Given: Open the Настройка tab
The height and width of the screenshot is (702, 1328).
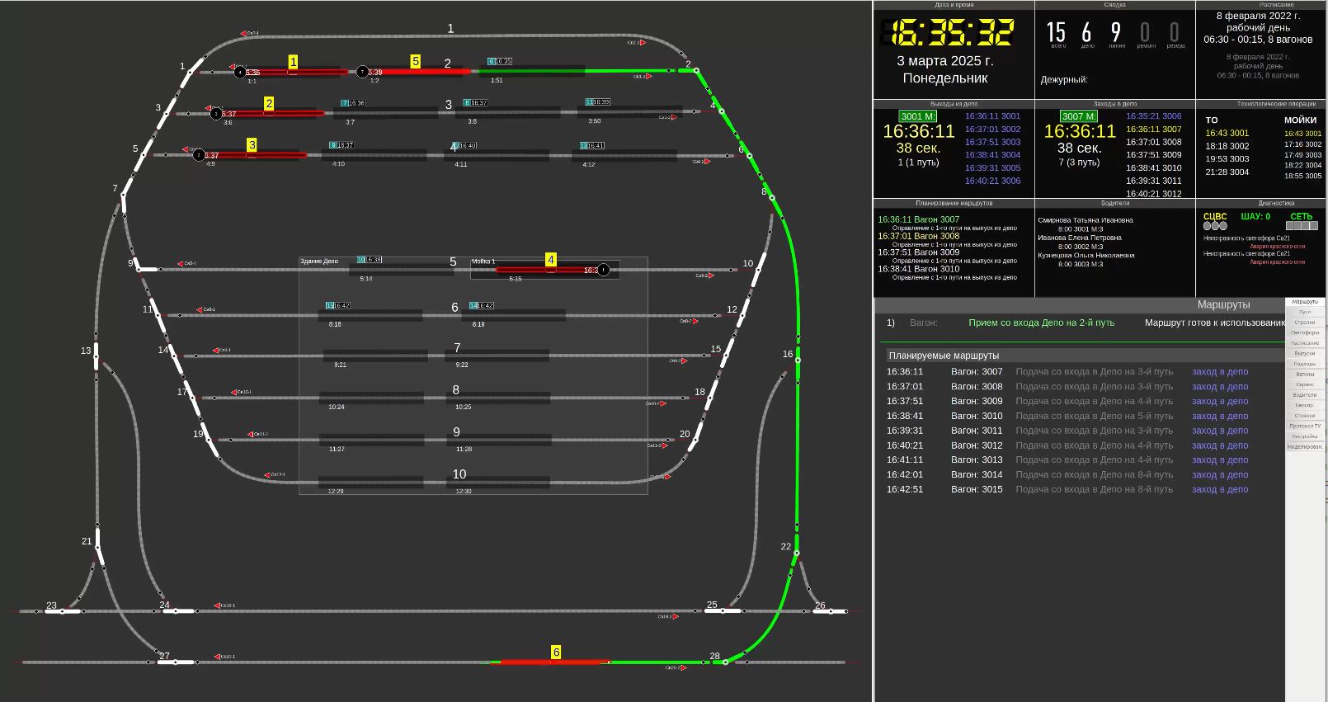Looking at the screenshot, I should (1305, 436).
